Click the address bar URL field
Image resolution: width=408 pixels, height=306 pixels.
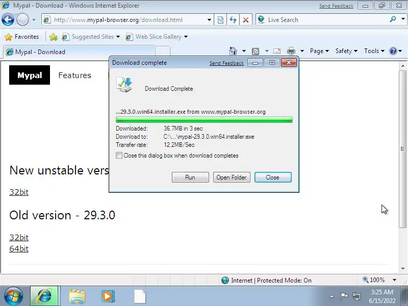tap(126, 20)
